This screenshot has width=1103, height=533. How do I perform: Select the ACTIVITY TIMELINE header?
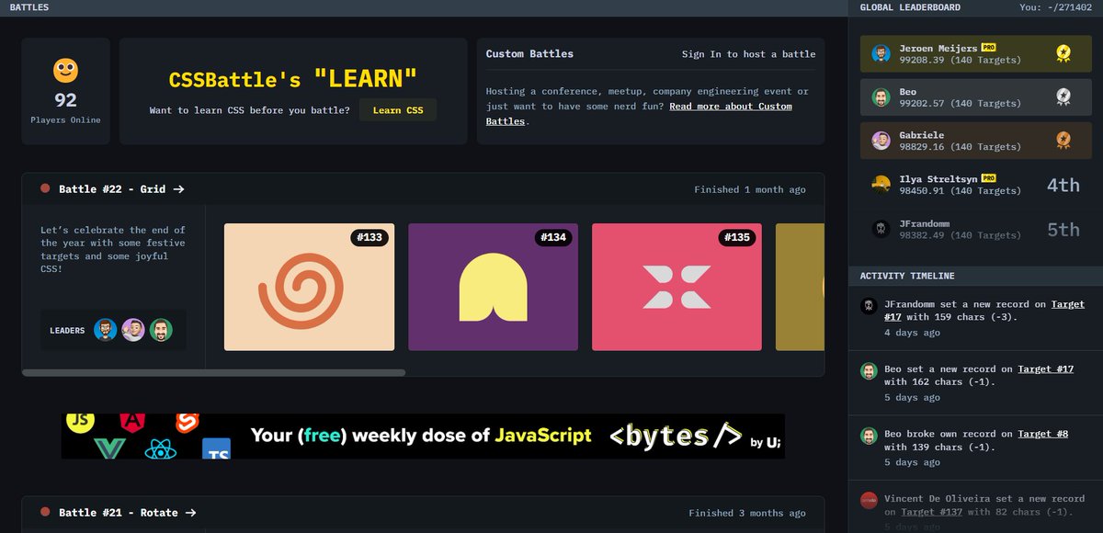[x=907, y=276]
